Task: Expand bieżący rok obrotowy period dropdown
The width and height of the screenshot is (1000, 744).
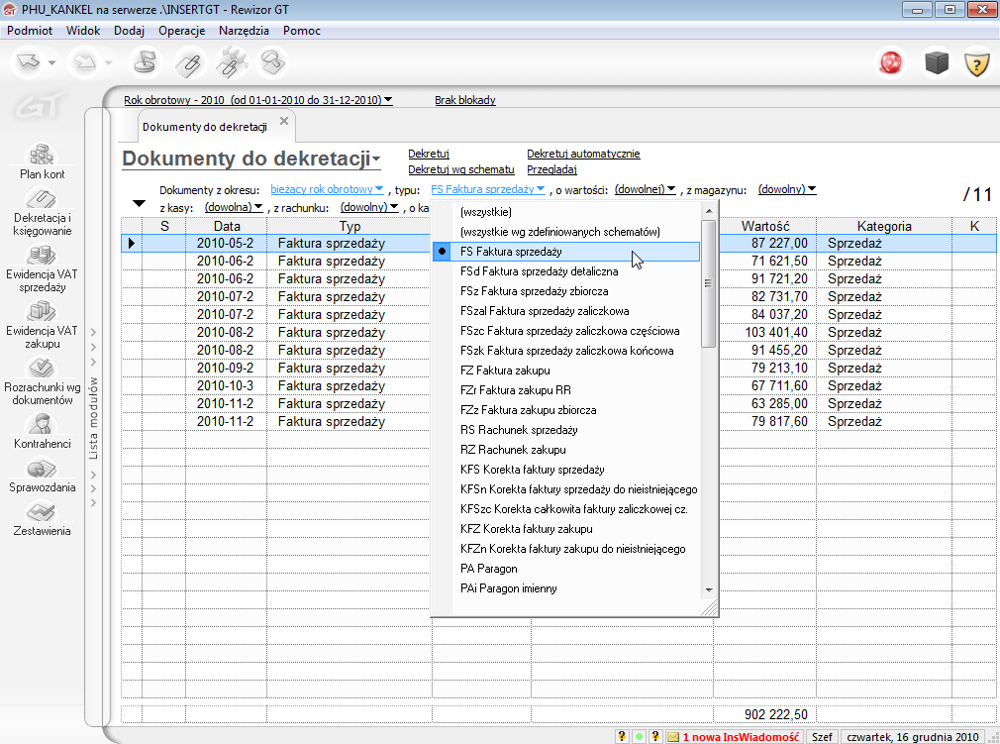Action: (x=327, y=189)
